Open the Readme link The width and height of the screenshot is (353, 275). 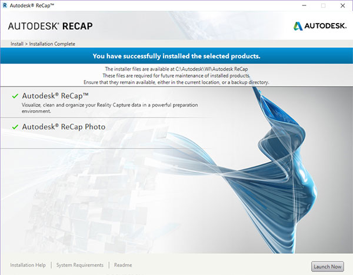tap(123, 265)
